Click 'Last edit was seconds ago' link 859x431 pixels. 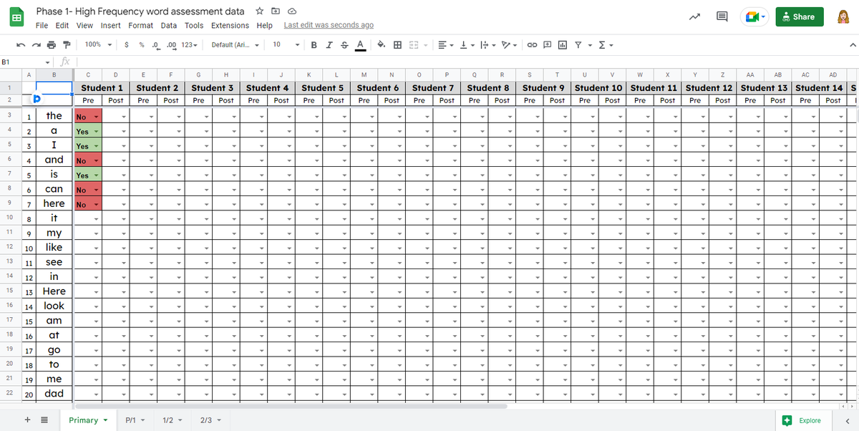(x=329, y=25)
